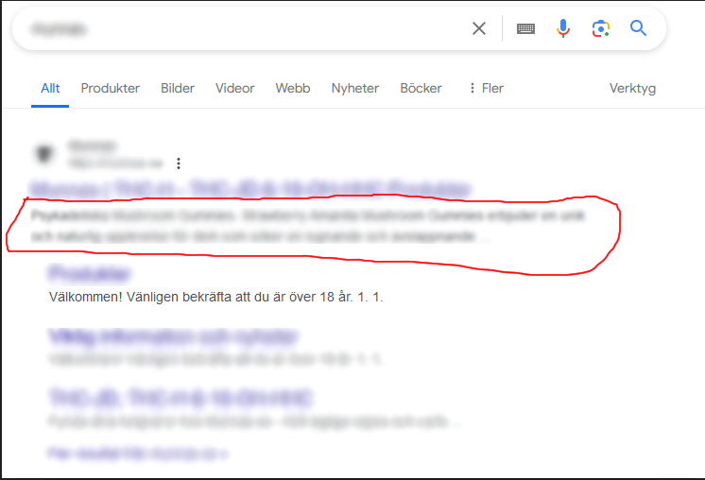705x480 pixels.
Task: Click the shield favicon of the first result
Action: (x=44, y=154)
